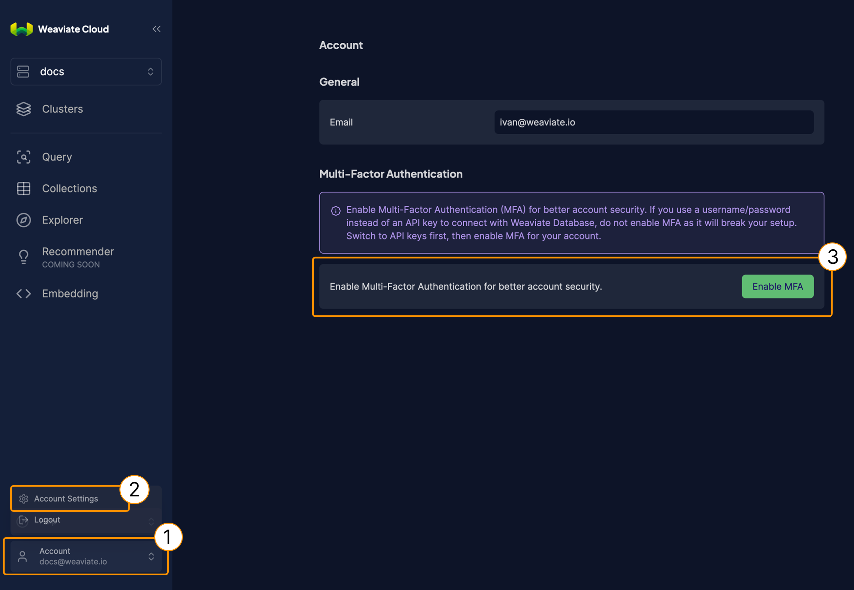The image size is (854, 590).
Task: Click the server icon beside docs
Action: [23, 72]
